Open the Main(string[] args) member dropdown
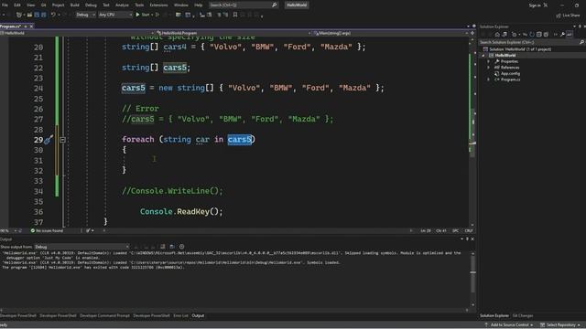The width and height of the screenshot is (586, 329). 391,33
